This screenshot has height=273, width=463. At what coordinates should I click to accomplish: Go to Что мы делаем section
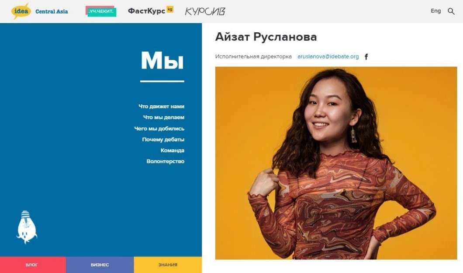[x=164, y=117]
